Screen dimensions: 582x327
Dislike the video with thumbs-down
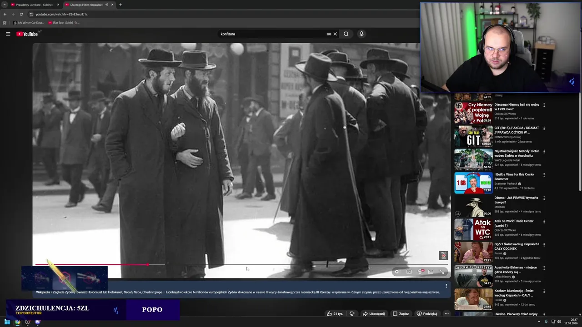(x=352, y=314)
